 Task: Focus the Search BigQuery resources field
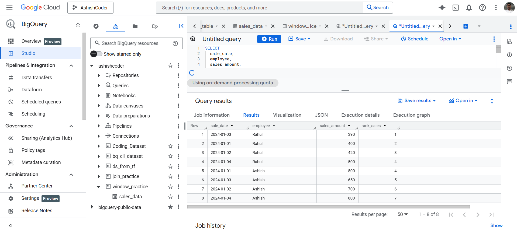pos(136,43)
